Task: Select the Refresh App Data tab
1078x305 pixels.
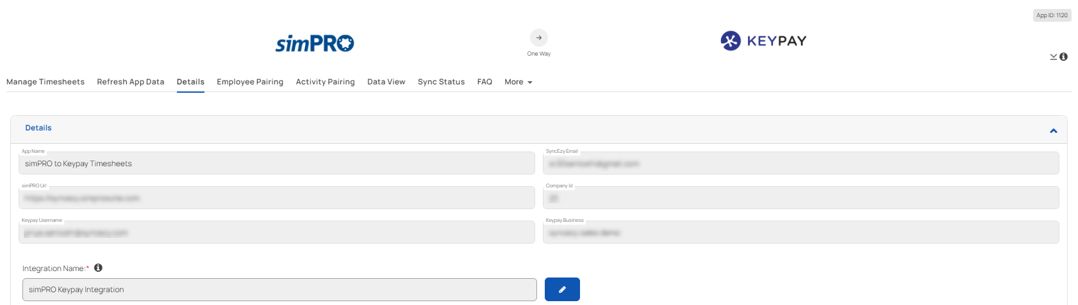Action: point(131,82)
